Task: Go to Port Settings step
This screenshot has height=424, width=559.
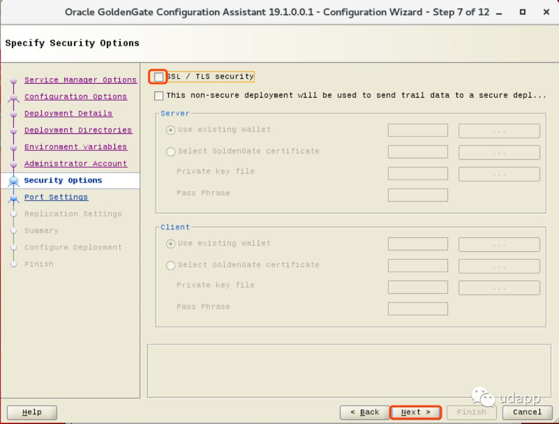Action: pos(56,197)
